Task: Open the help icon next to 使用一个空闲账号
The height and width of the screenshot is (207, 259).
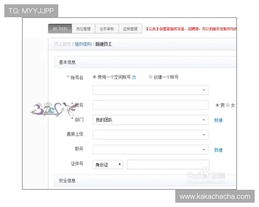Action: click(x=134, y=77)
